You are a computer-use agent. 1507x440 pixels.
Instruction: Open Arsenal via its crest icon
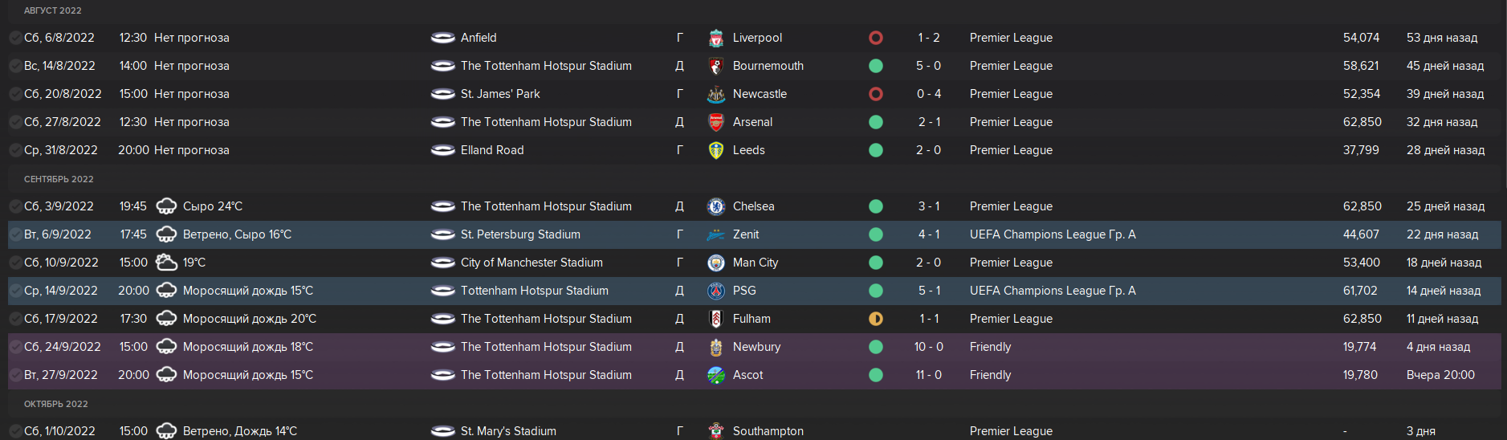(715, 122)
